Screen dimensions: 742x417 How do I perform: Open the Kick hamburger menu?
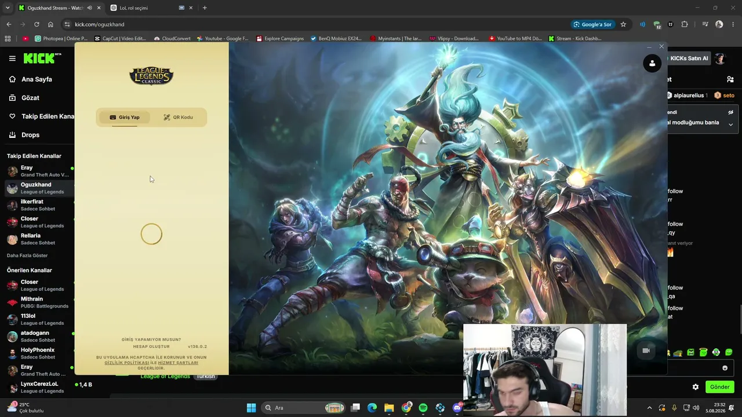click(x=12, y=58)
